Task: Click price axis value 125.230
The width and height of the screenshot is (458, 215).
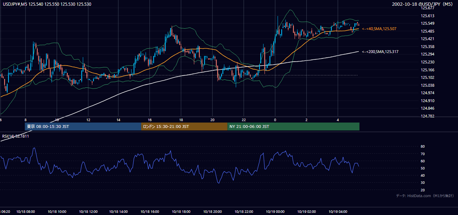Action: click(x=428, y=62)
